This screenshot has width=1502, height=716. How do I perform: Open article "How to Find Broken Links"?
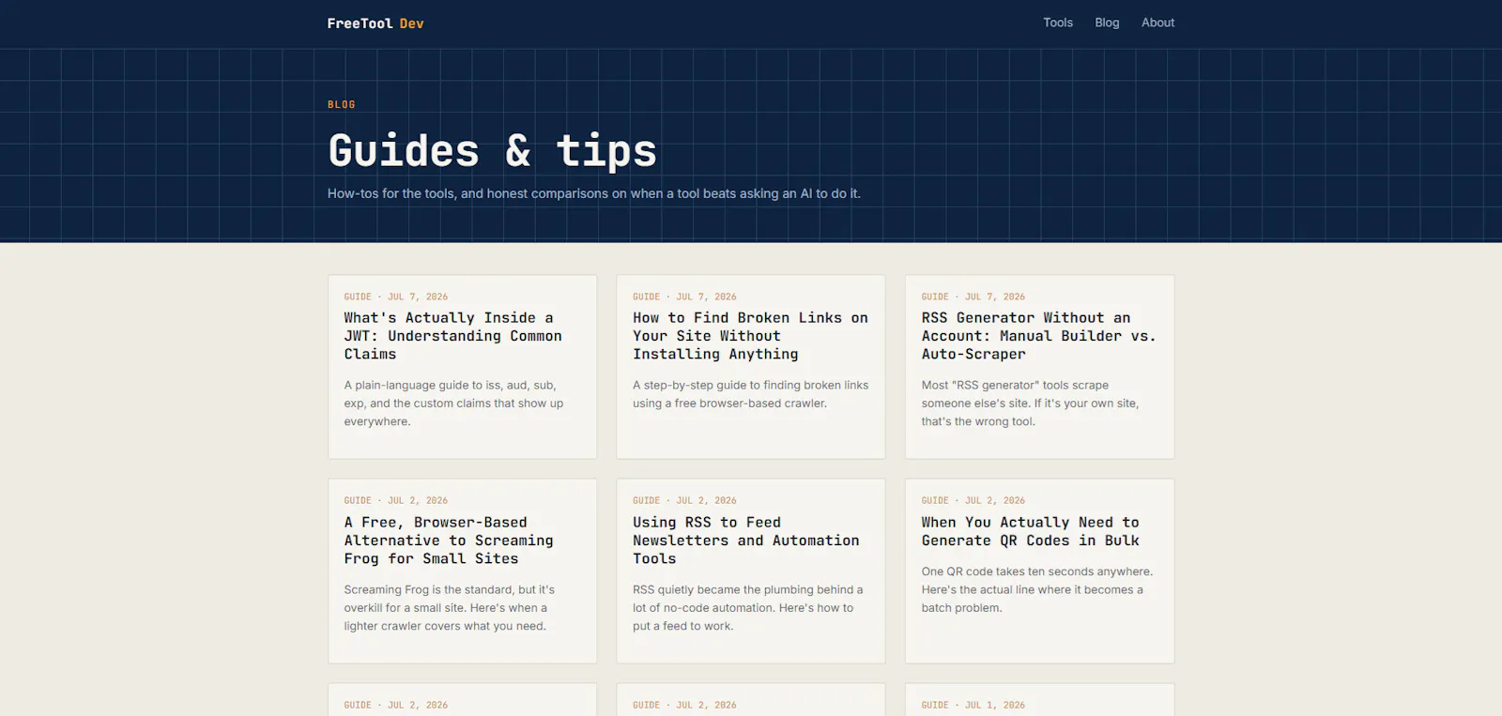(x=750, y=336)
